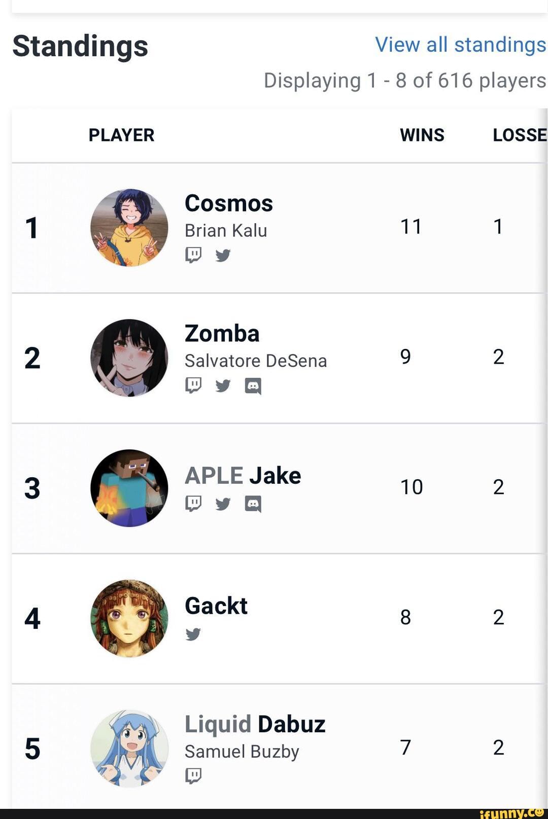Open Zomba's Twitter icon

coord(223,386)
